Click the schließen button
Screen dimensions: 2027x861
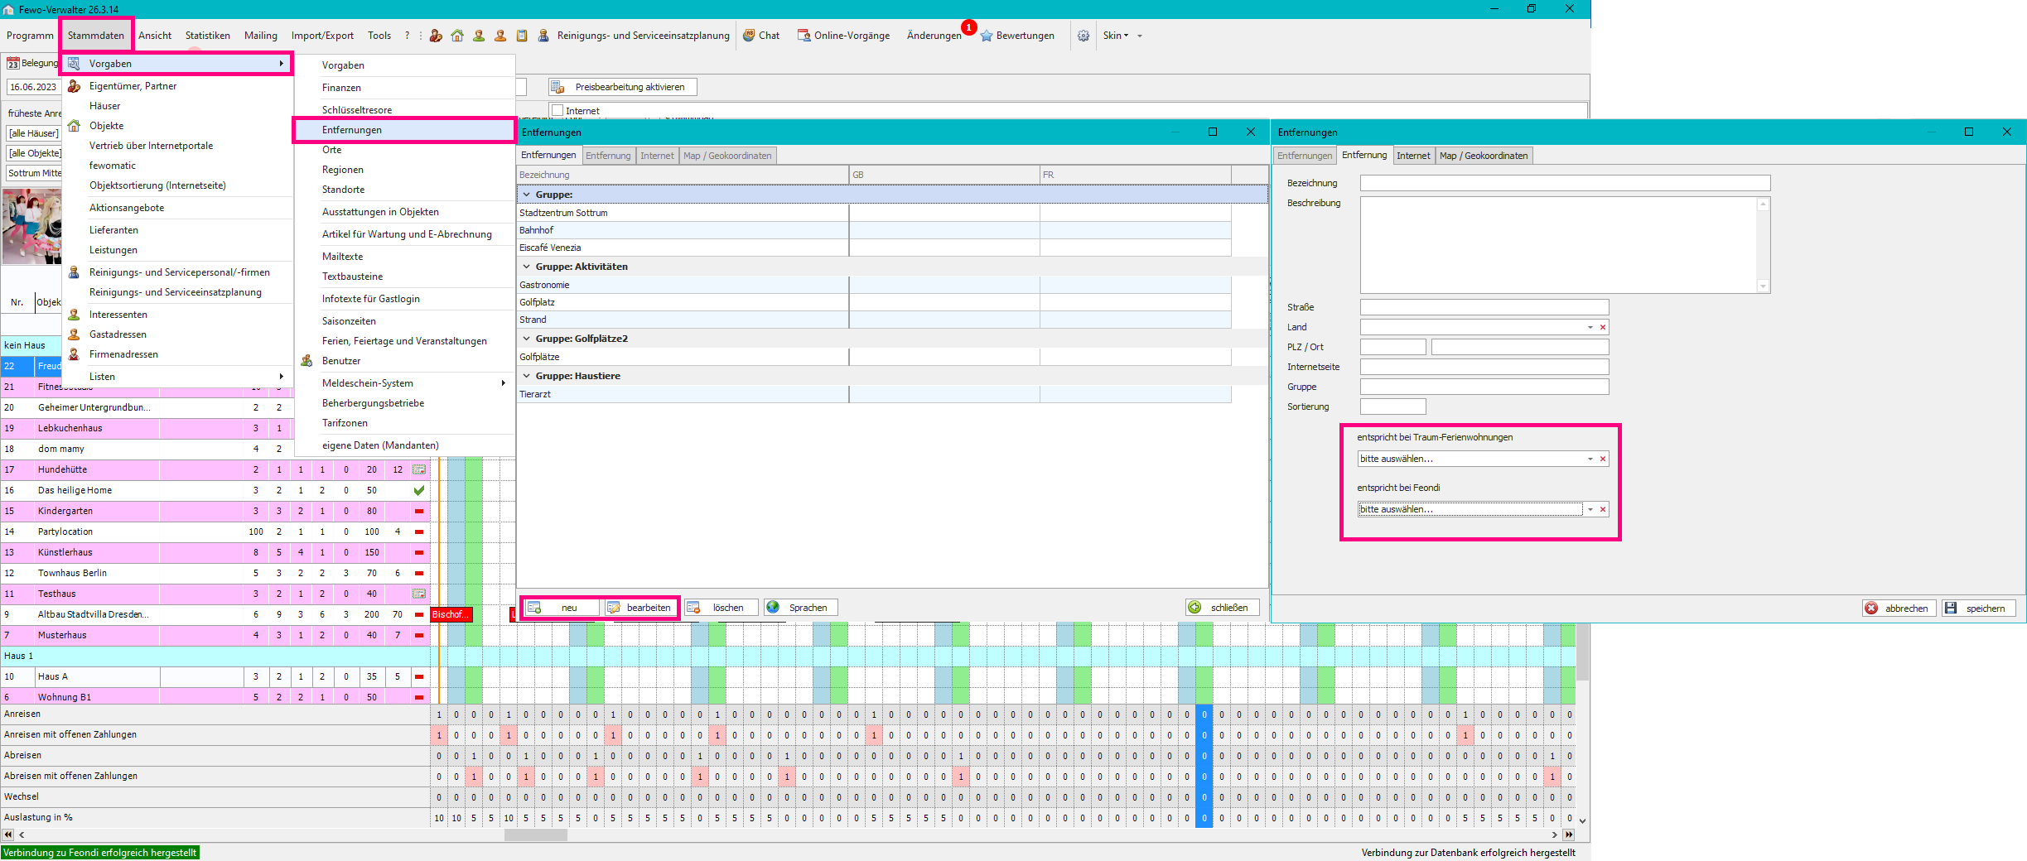(x=1222, y=608)
